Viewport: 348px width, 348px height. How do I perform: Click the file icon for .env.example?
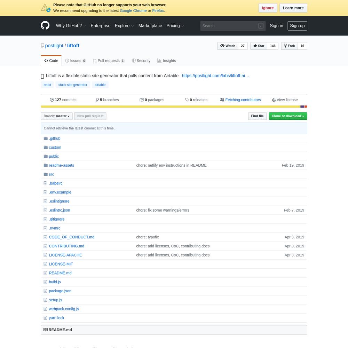(x=46, y=192)
